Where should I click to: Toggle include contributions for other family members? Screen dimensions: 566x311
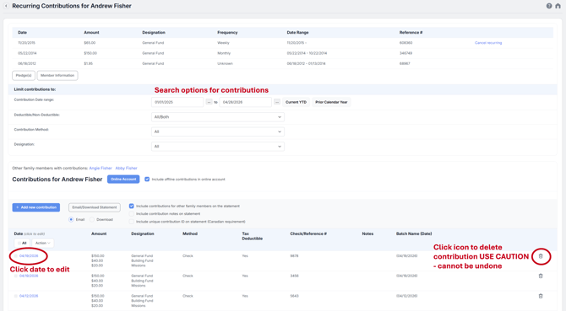click(x=132, y=206)
